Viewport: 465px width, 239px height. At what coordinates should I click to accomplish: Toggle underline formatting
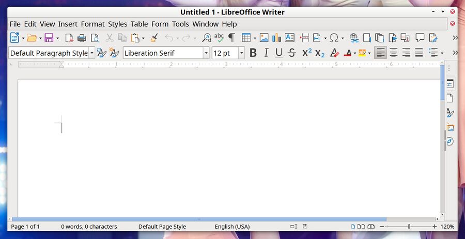(279, 53)
